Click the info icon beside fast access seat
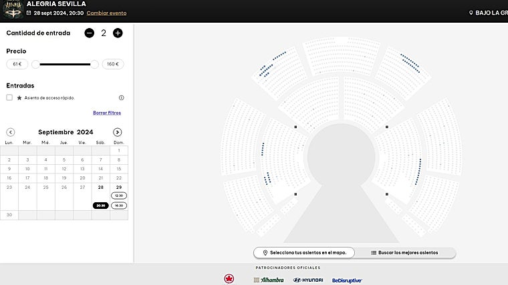Image resolution: width=508 pixels, height=285 pixels. tap(121, 97)
